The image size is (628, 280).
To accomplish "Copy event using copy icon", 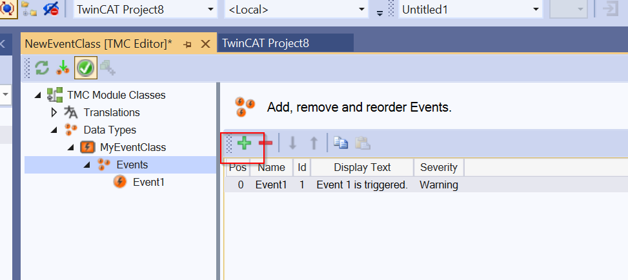I will click(x=341, y=143).
